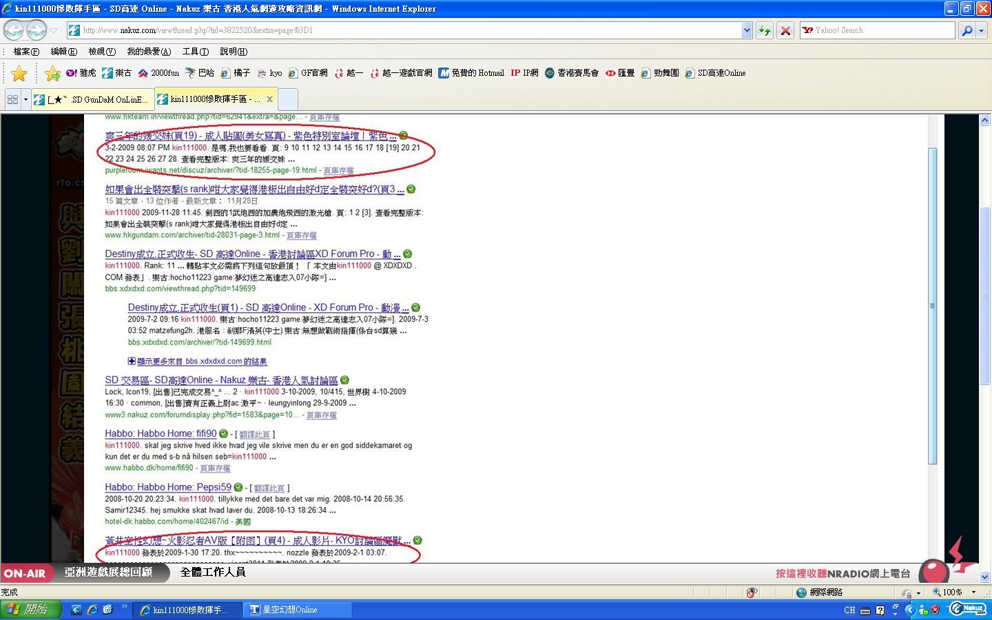Open the Habbo: Habbo Home: fifi90 link
The image size is (992, 620).
[x=161, y=434]
